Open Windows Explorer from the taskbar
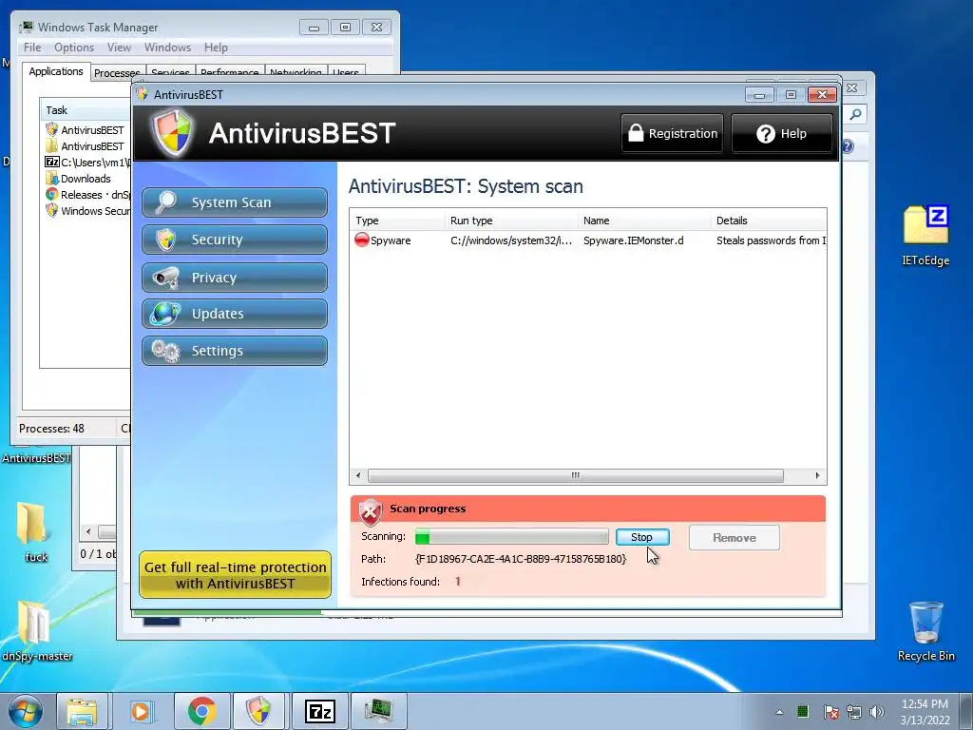Image resolution: width=973 pixels, height=730 pixels. click(82, 711)
